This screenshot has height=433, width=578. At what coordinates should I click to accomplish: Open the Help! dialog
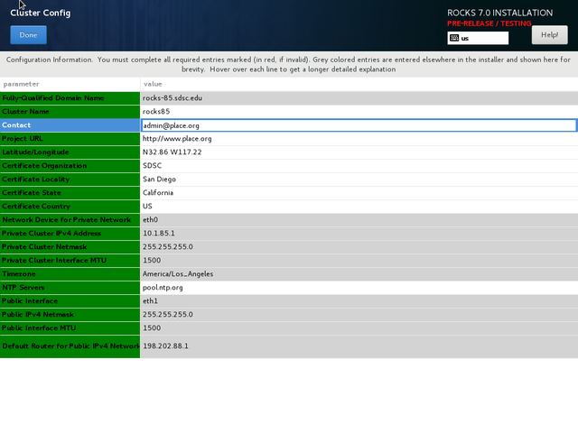click(549, 35)
